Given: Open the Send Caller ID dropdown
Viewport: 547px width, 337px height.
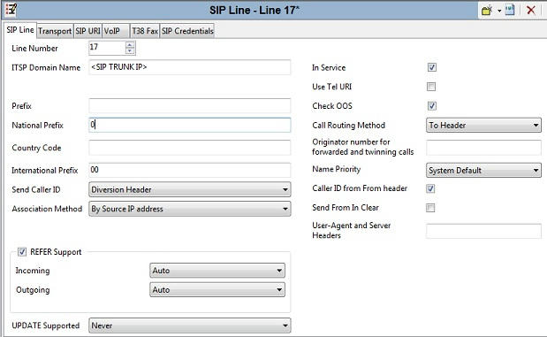Looking at the screenshot, I should (x=189, y=189).
